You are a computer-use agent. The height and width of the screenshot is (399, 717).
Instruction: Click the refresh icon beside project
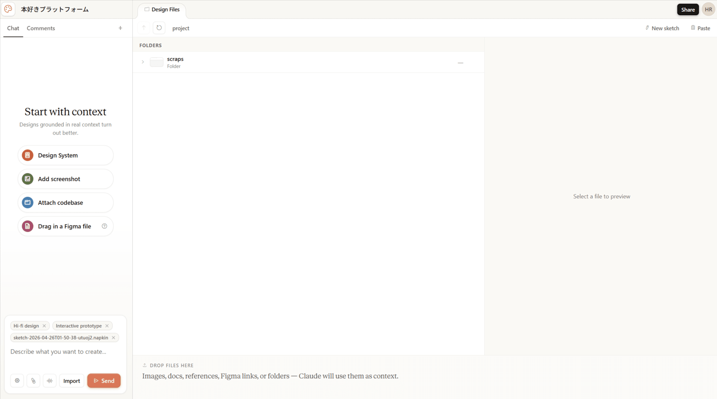[159, 28]
